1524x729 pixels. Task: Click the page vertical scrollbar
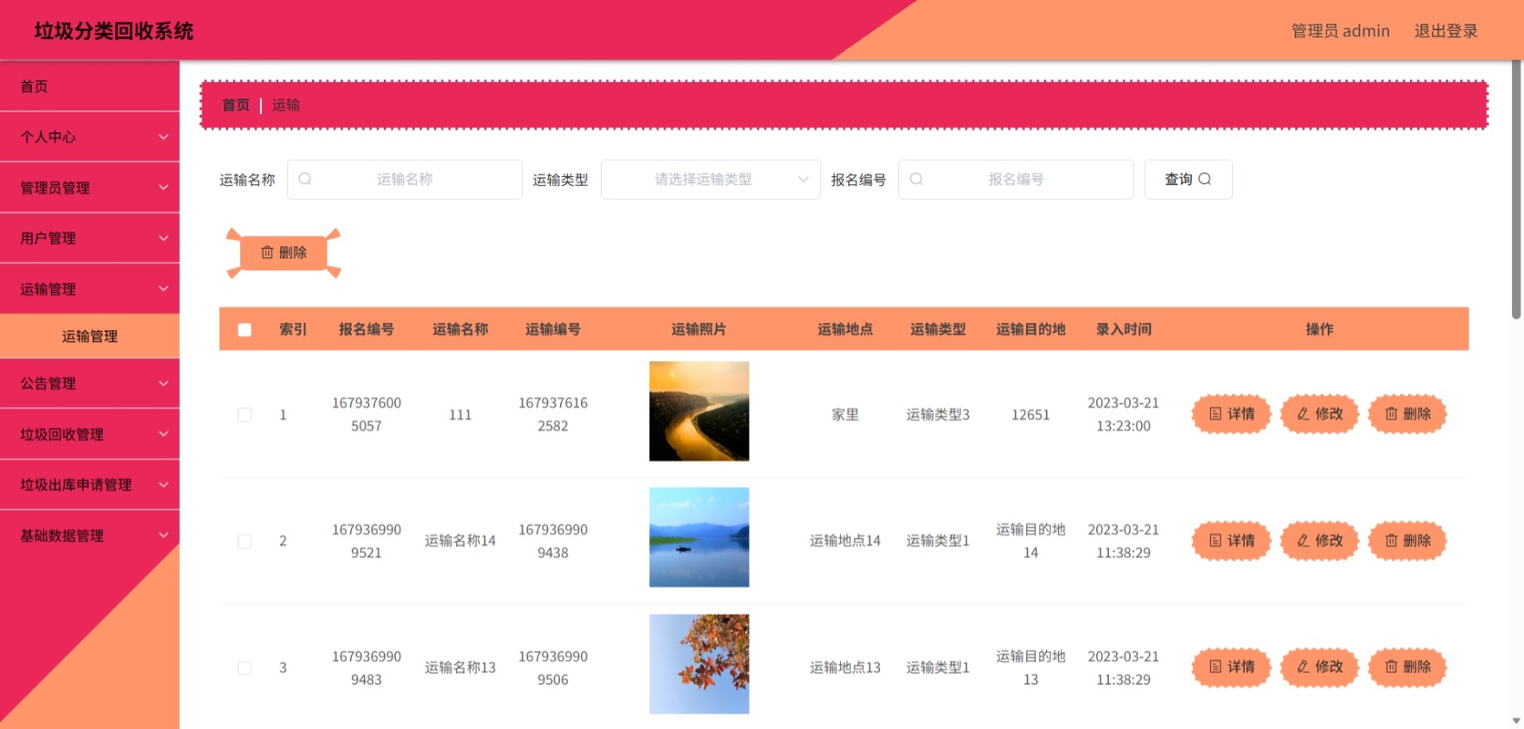[x=1516, y=190]
